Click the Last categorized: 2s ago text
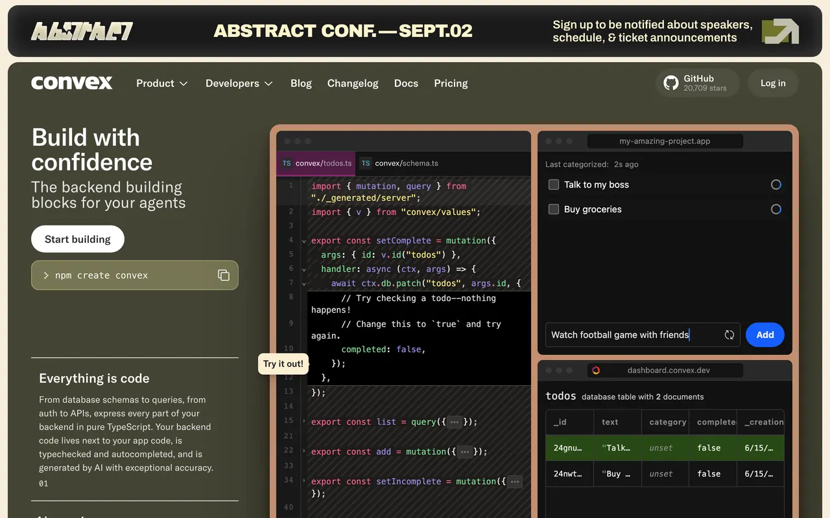830x518 pixels. point(592,164)
